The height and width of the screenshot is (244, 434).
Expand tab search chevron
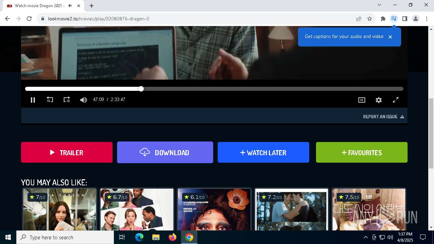379,5
